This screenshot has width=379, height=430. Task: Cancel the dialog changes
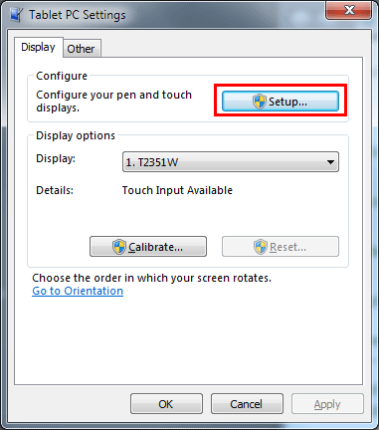tap(247, 404)
